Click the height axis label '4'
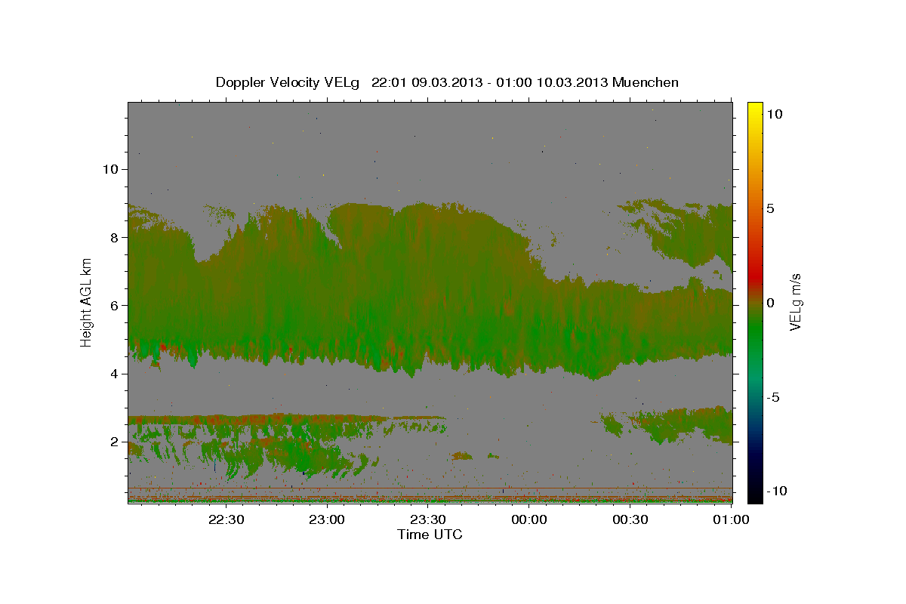 pos(114,374)
